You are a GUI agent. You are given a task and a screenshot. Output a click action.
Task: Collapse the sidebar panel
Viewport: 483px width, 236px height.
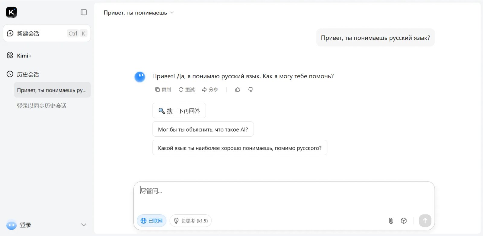coord(84,12)
